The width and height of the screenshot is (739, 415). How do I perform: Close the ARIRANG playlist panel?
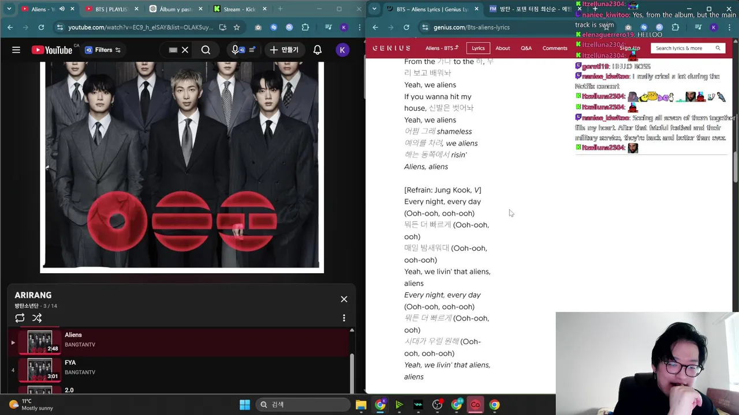pos(344,299)
